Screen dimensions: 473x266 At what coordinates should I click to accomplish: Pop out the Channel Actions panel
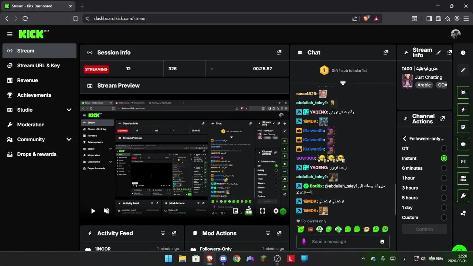pos(442,119)
